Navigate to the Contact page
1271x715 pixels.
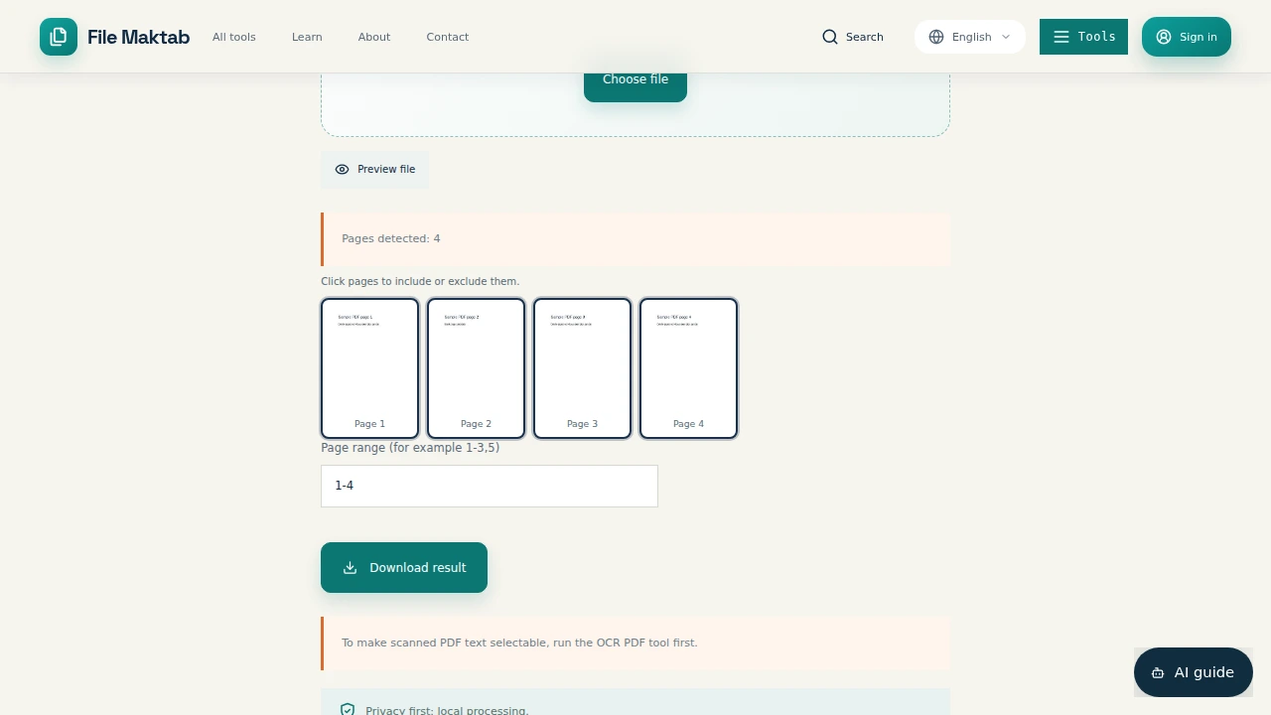coord(448,37)
